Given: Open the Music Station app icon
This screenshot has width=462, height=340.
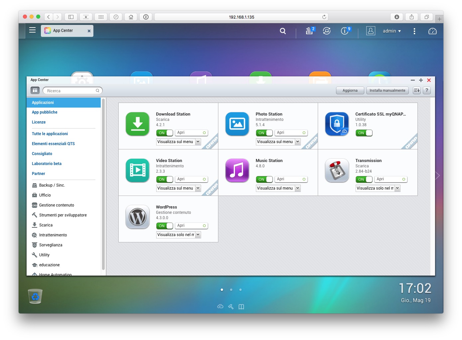Looking at the screenshot, I should [x=237, y=171].
